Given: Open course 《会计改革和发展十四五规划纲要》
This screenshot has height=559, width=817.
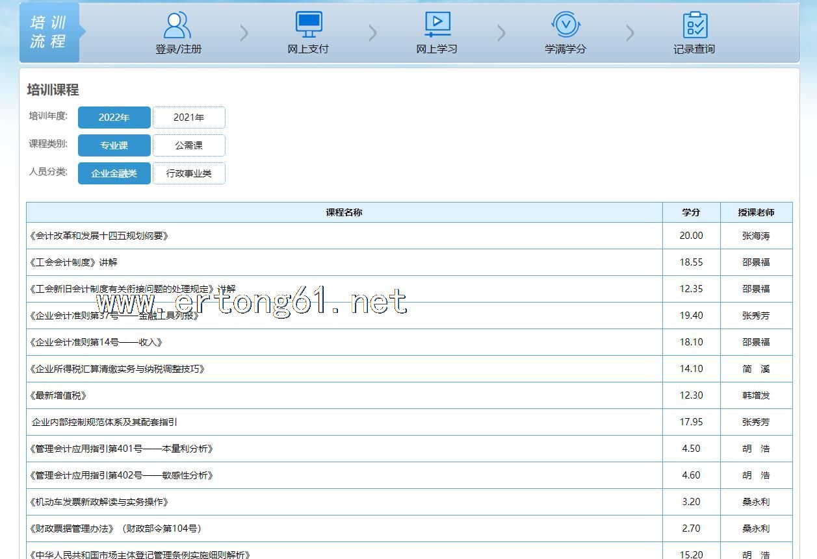Looking at the screenshot, I should 99,236.
